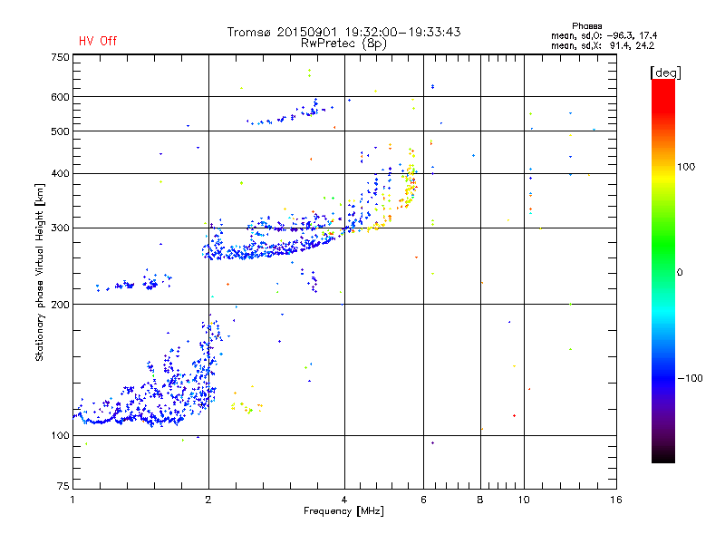Click the y-axis '300' tick label
This screenshot has width=725, height=544.
coord(60,228)
